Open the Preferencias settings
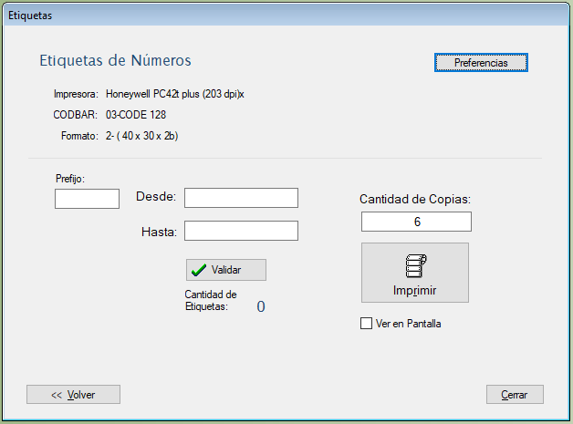 pyautogui.click(x=481, y=63)
